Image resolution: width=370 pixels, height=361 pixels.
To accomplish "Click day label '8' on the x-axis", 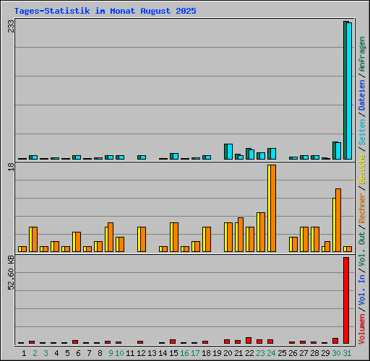I will 100,353.
